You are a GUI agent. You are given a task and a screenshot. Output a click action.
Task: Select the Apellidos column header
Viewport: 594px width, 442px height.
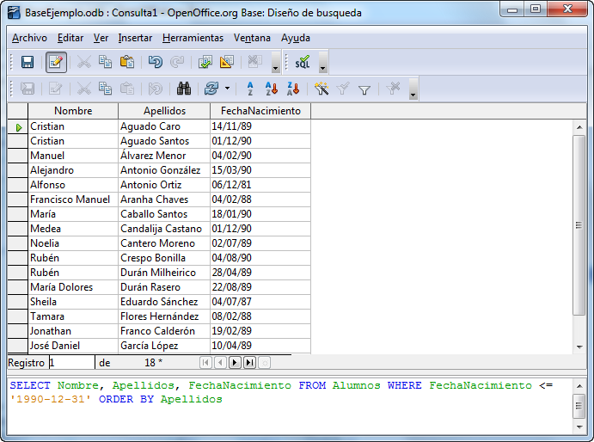tap(164, 111)
